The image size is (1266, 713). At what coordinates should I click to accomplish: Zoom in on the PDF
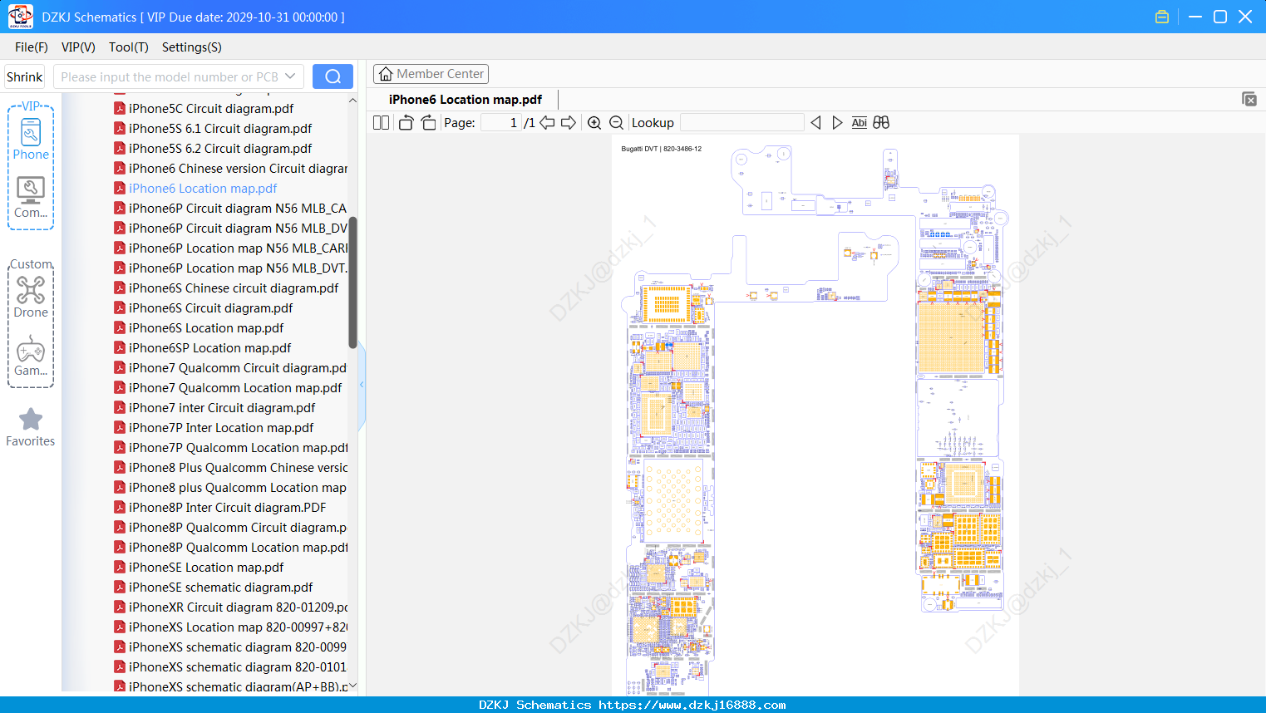pyautogui.click(x=594, y=123)
